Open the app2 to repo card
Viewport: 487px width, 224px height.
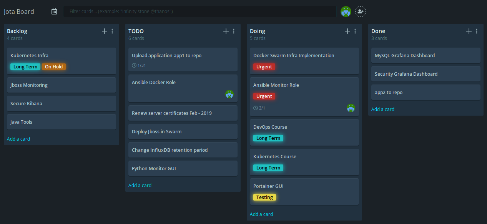pos(426,92)
